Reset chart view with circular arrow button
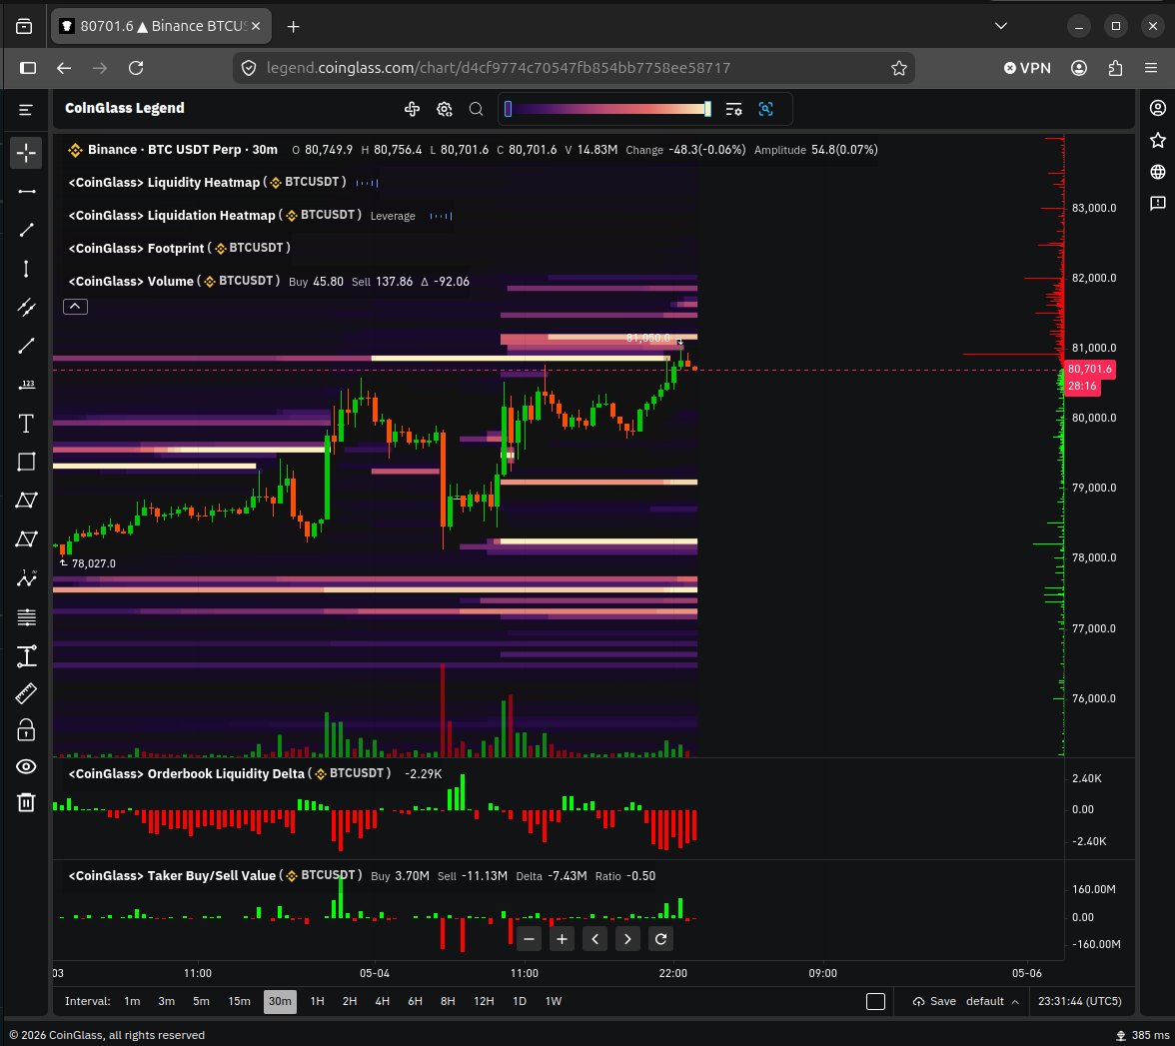The image size is (1175, 1046). (661, 939)
